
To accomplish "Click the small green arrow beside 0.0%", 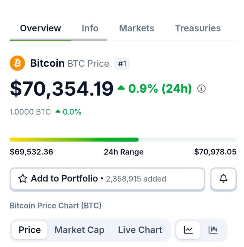I will [58, 112].
